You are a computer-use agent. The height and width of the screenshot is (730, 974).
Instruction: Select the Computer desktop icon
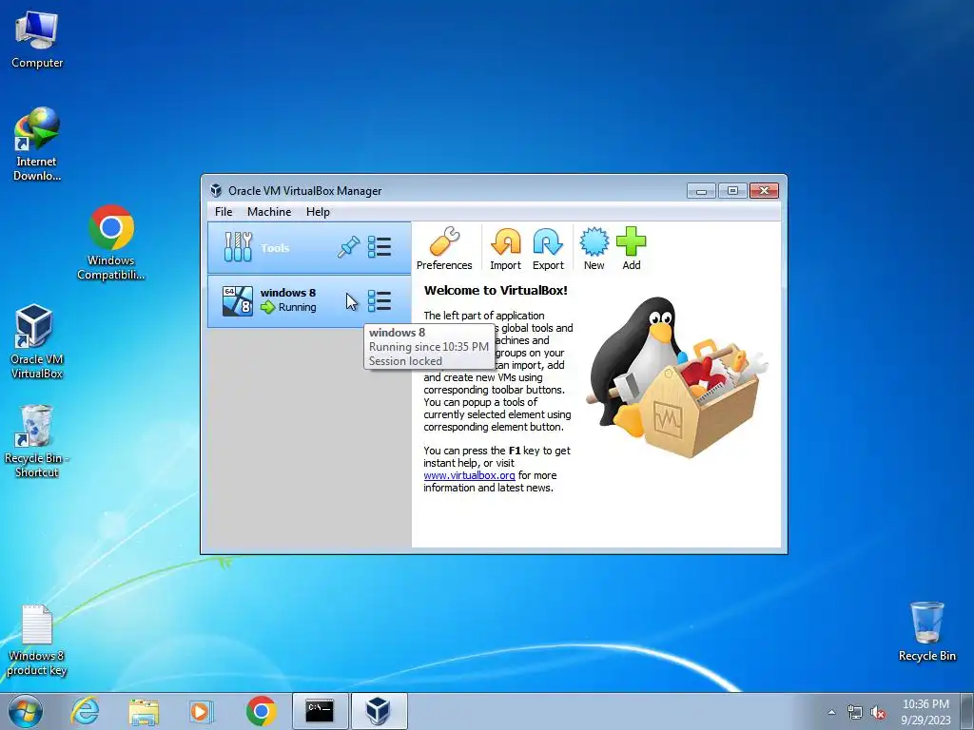37,40
